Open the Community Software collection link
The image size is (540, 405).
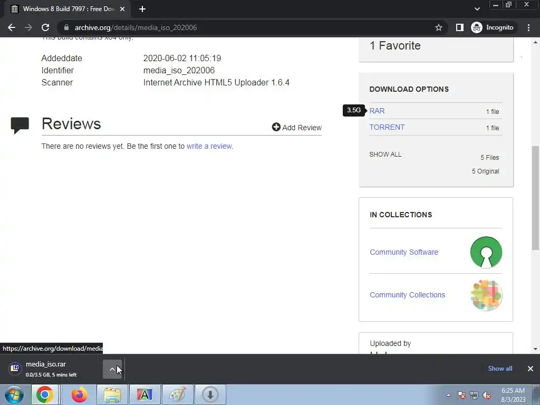(404, 252)
